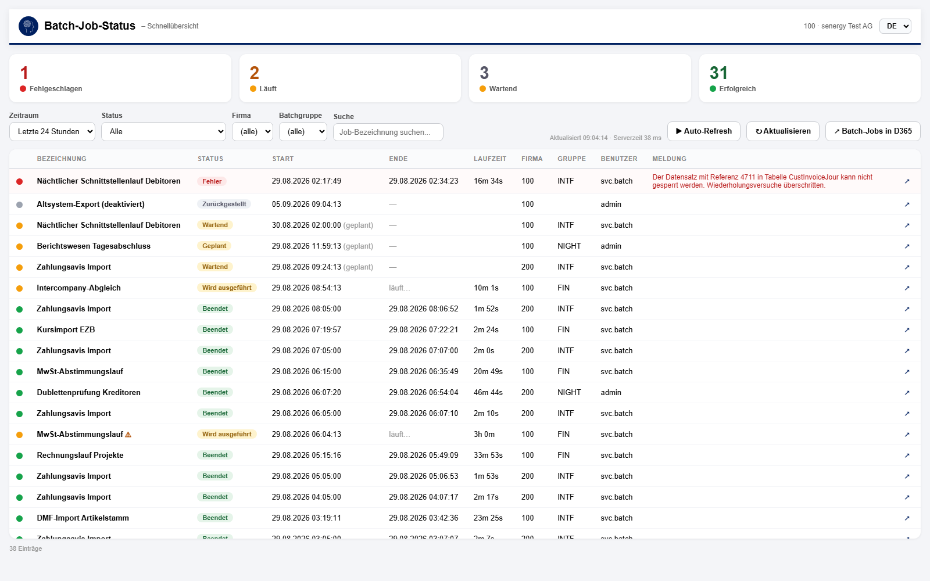Click the Batch-Job-Status brain logo icon
This screenshot has width=930, height=581.
pos(28,26)
